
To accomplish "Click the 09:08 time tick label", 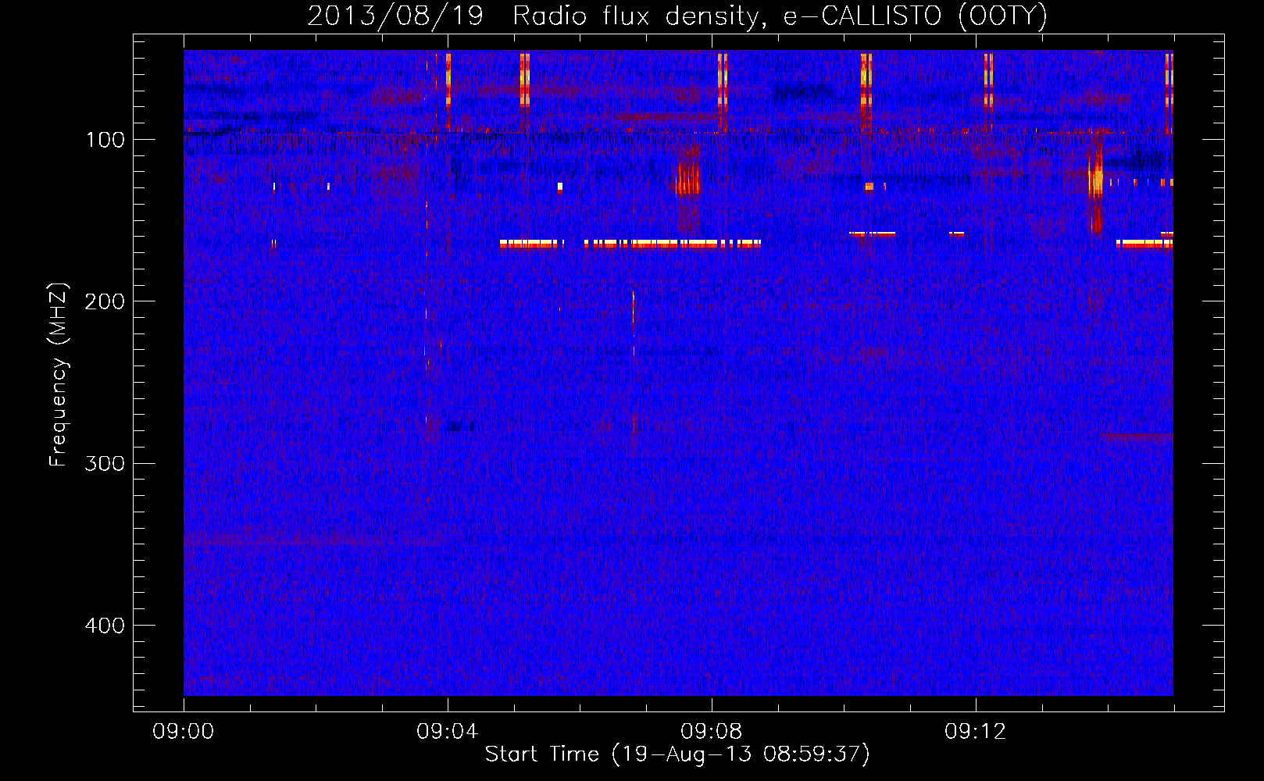I will [x=711, y=732].
